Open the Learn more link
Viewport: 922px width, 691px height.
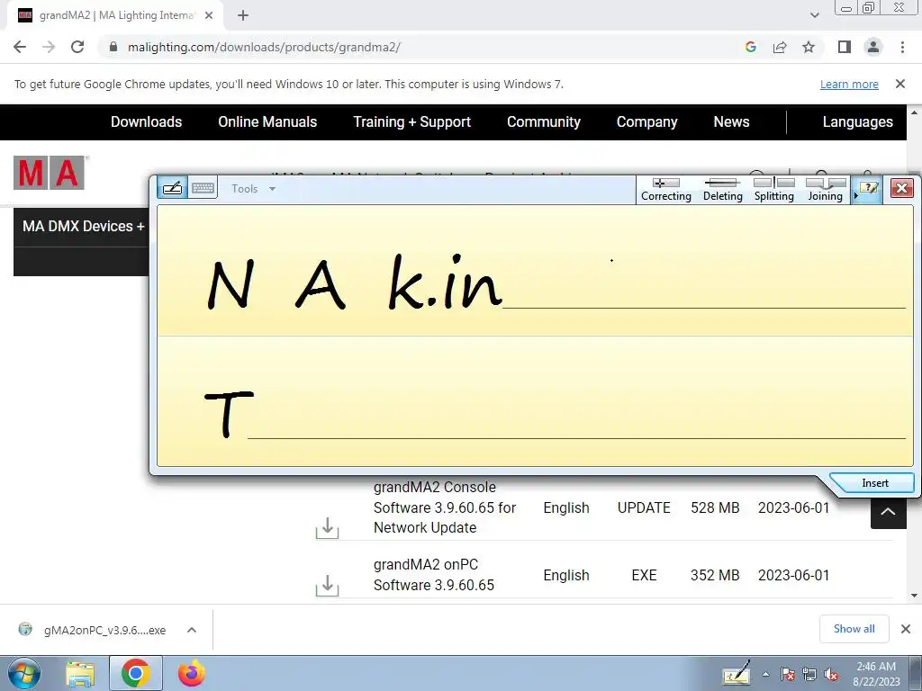849,84
